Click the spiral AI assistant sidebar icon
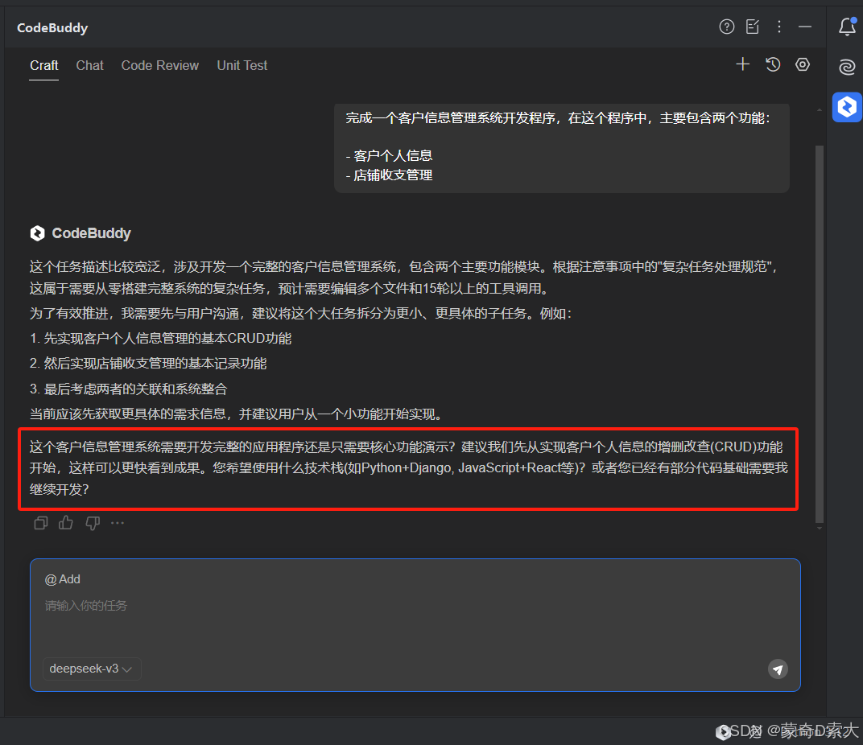This screenshot has width=863, height=745. pos(847,67)
